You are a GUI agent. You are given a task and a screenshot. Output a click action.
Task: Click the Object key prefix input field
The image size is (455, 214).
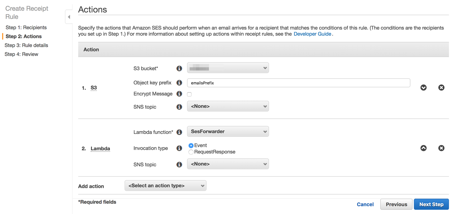point(299,83)
